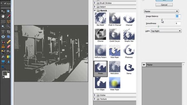Image resolution: width=187 pixels, height=105 pixels.
Task: Open the foreground color swatch
Action: [x=5, y=73]
